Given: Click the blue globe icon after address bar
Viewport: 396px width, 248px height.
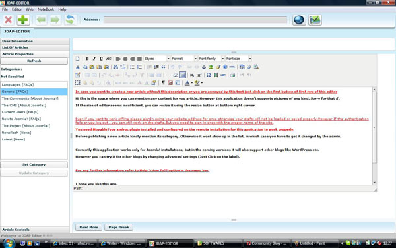Looking at the screenshot, I should [x=299, y=20].
